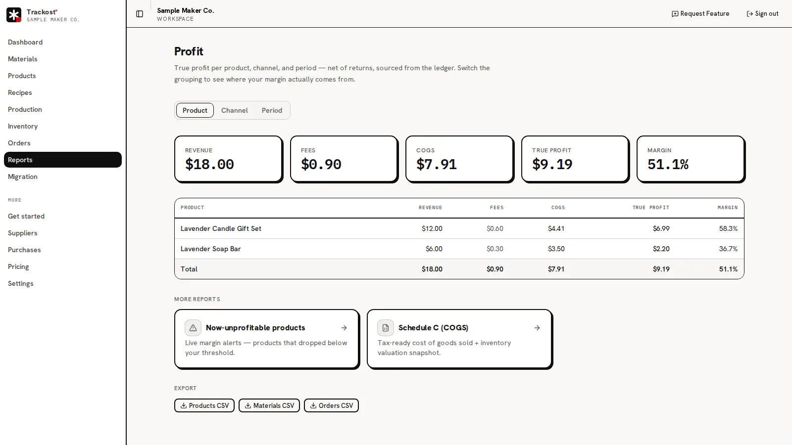This screenshot has height=445, width=792.
Task: Click the Request Feature chat icon
Action: pyautogui.click(x=675, y=14)
